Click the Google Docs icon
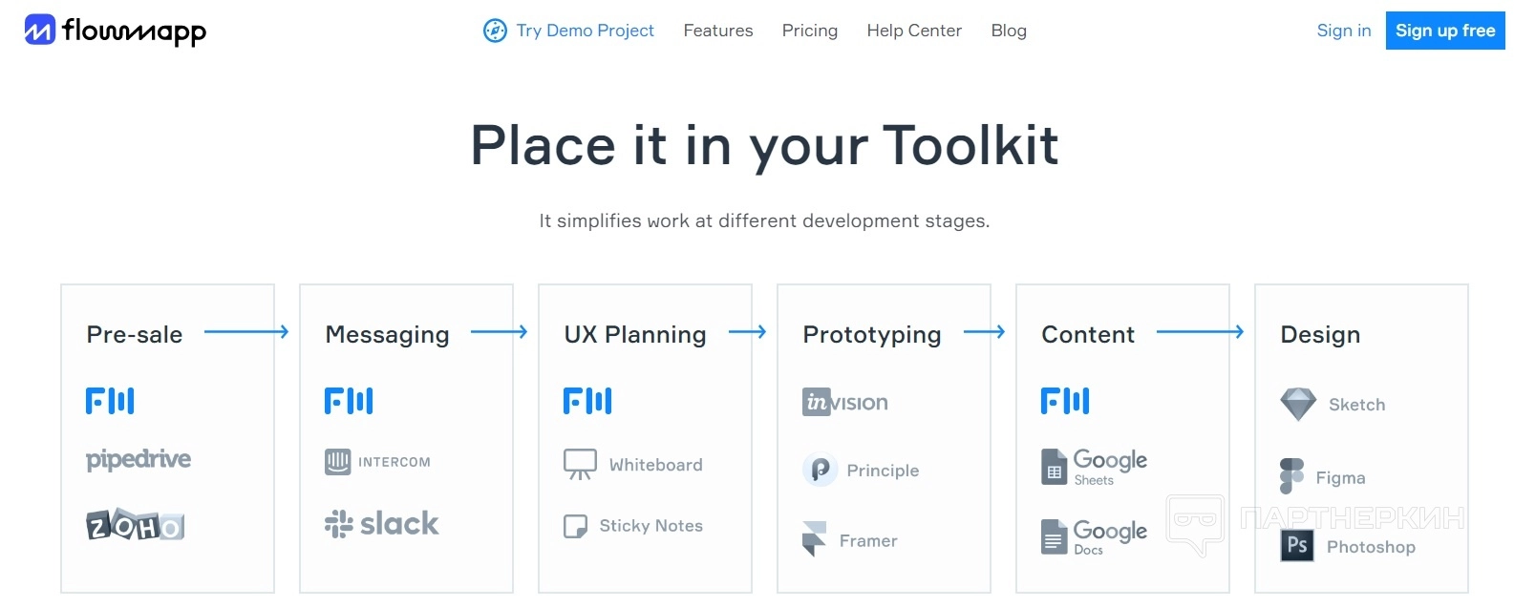This screenshot has height=608, width=1514. pos(1055,537)
